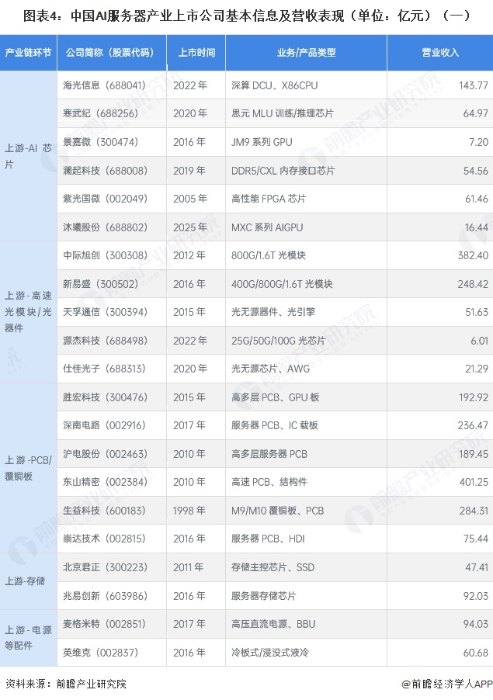Select the 天孚通信（300394） cell
The width and height of the screenshot is (493, 700).
(112, 312)
